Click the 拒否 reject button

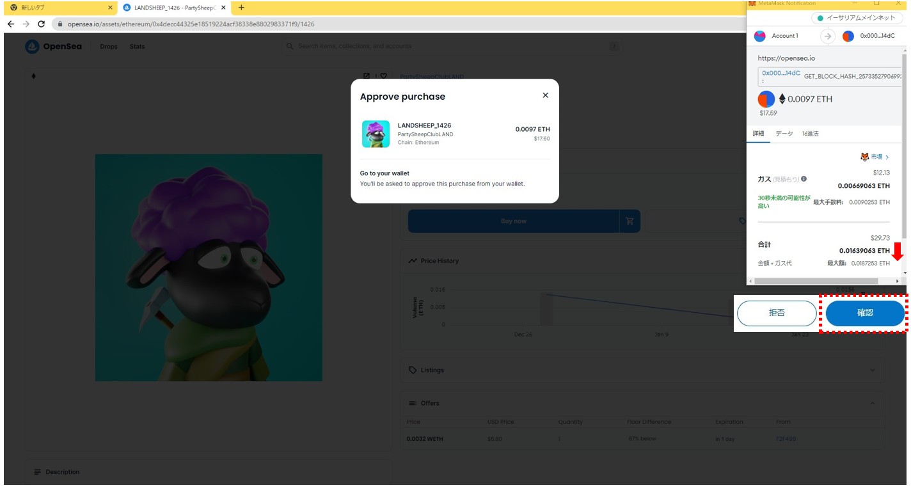pos(776,313)
